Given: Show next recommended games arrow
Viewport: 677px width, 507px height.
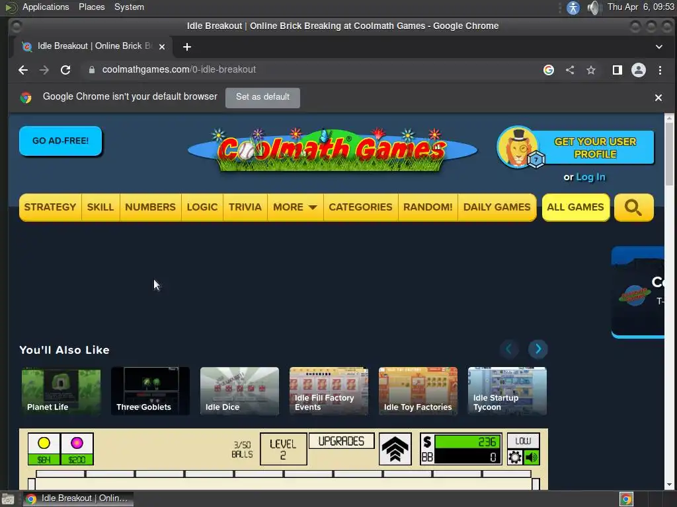Looking at the screenshot, I should pyautogui.click(x=538, y=349).
